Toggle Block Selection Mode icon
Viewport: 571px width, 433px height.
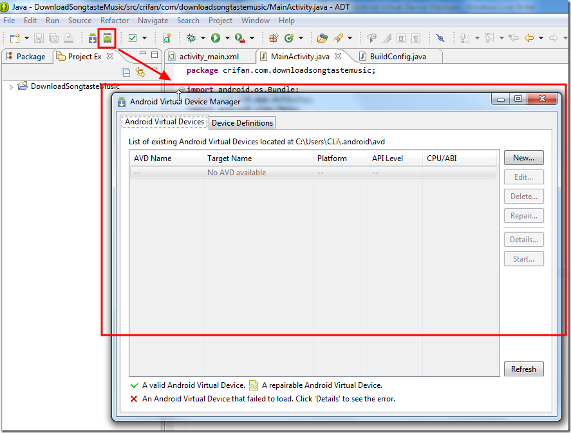point(401,38)
